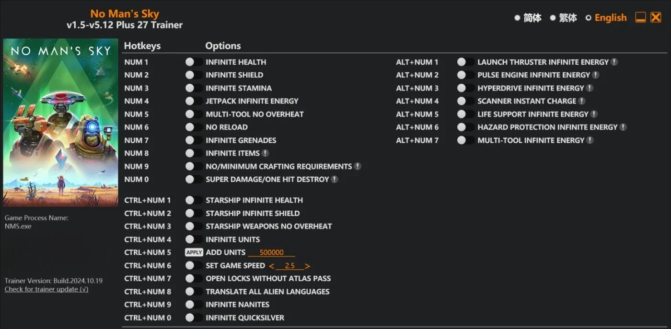
Task: Click the game speed value 2.5
Action: [x=289, y=266]
